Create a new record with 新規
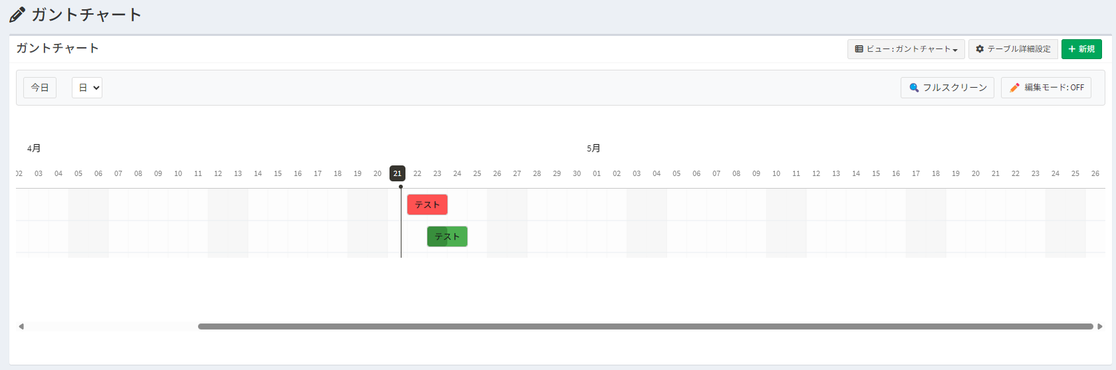The height and width of the screenshot is (370, 1116). click(x=1081, y=49)
